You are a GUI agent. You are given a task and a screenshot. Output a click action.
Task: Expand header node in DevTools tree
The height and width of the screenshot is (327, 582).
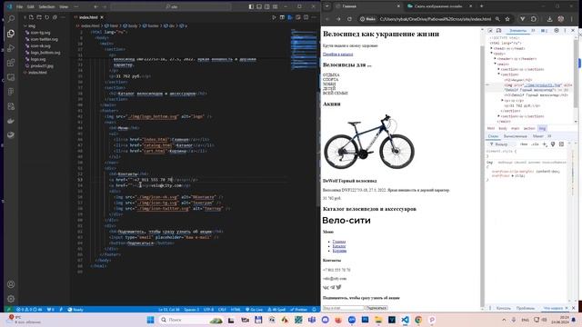(x=495, y=58)
